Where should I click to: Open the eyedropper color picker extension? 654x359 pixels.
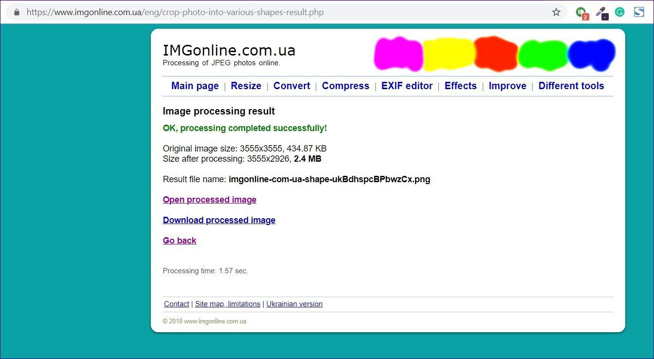[602, 13]
